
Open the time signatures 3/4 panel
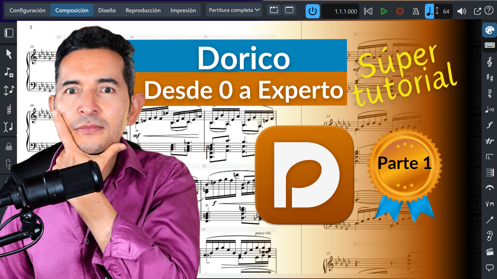[x=490, y=93]
